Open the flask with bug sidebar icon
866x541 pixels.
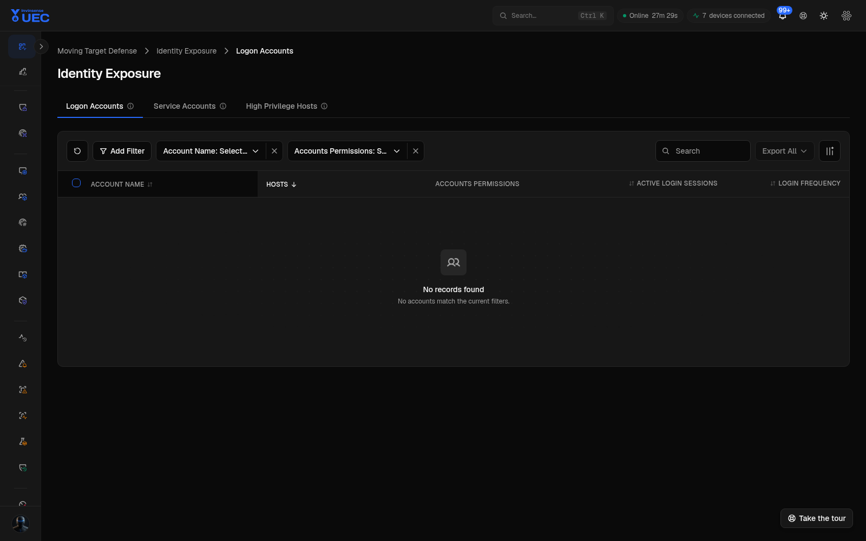coord(23,441)
